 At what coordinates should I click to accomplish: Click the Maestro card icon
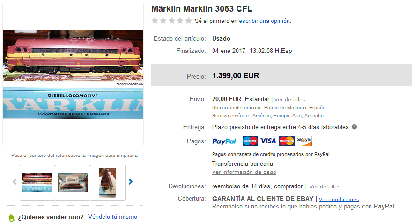click(x=250, y=141)
